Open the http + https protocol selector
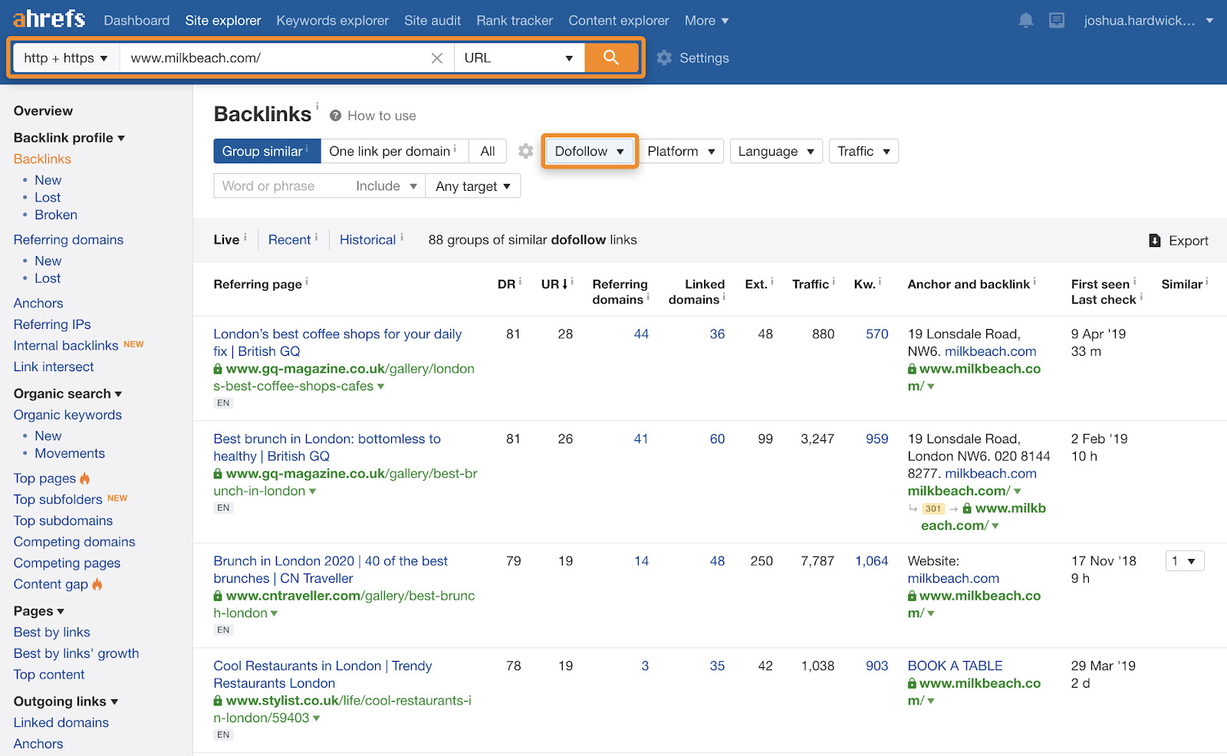 pos(65,57)
